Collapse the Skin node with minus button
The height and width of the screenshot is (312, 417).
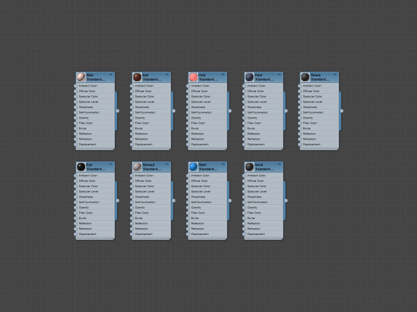(111, 75)
